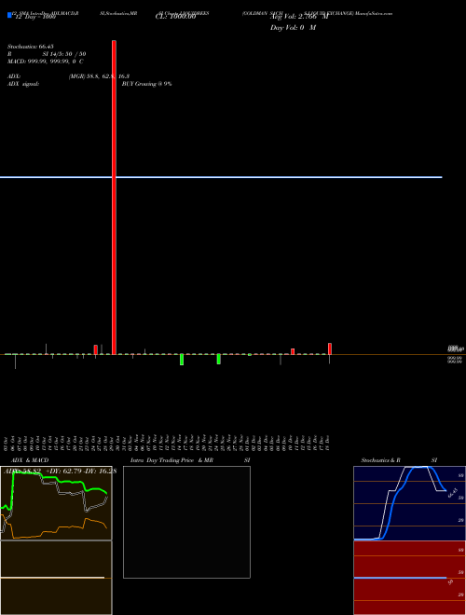Select the 'Stochastics & R' panel title
Image resolution: width=466 pixels, height=615 pixels.
pos(381,460)
